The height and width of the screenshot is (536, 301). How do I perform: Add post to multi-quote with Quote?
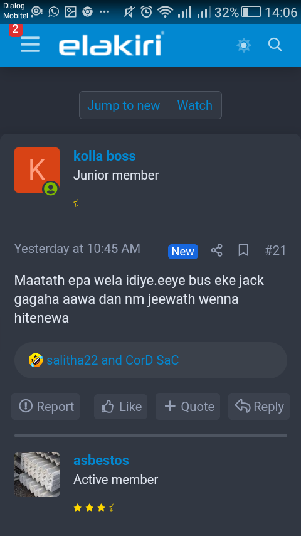[x=188, y=407]
